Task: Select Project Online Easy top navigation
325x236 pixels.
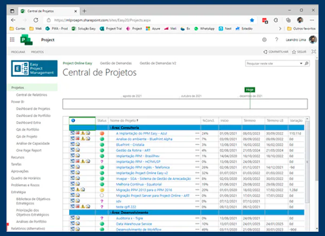Action: (77, 63)
